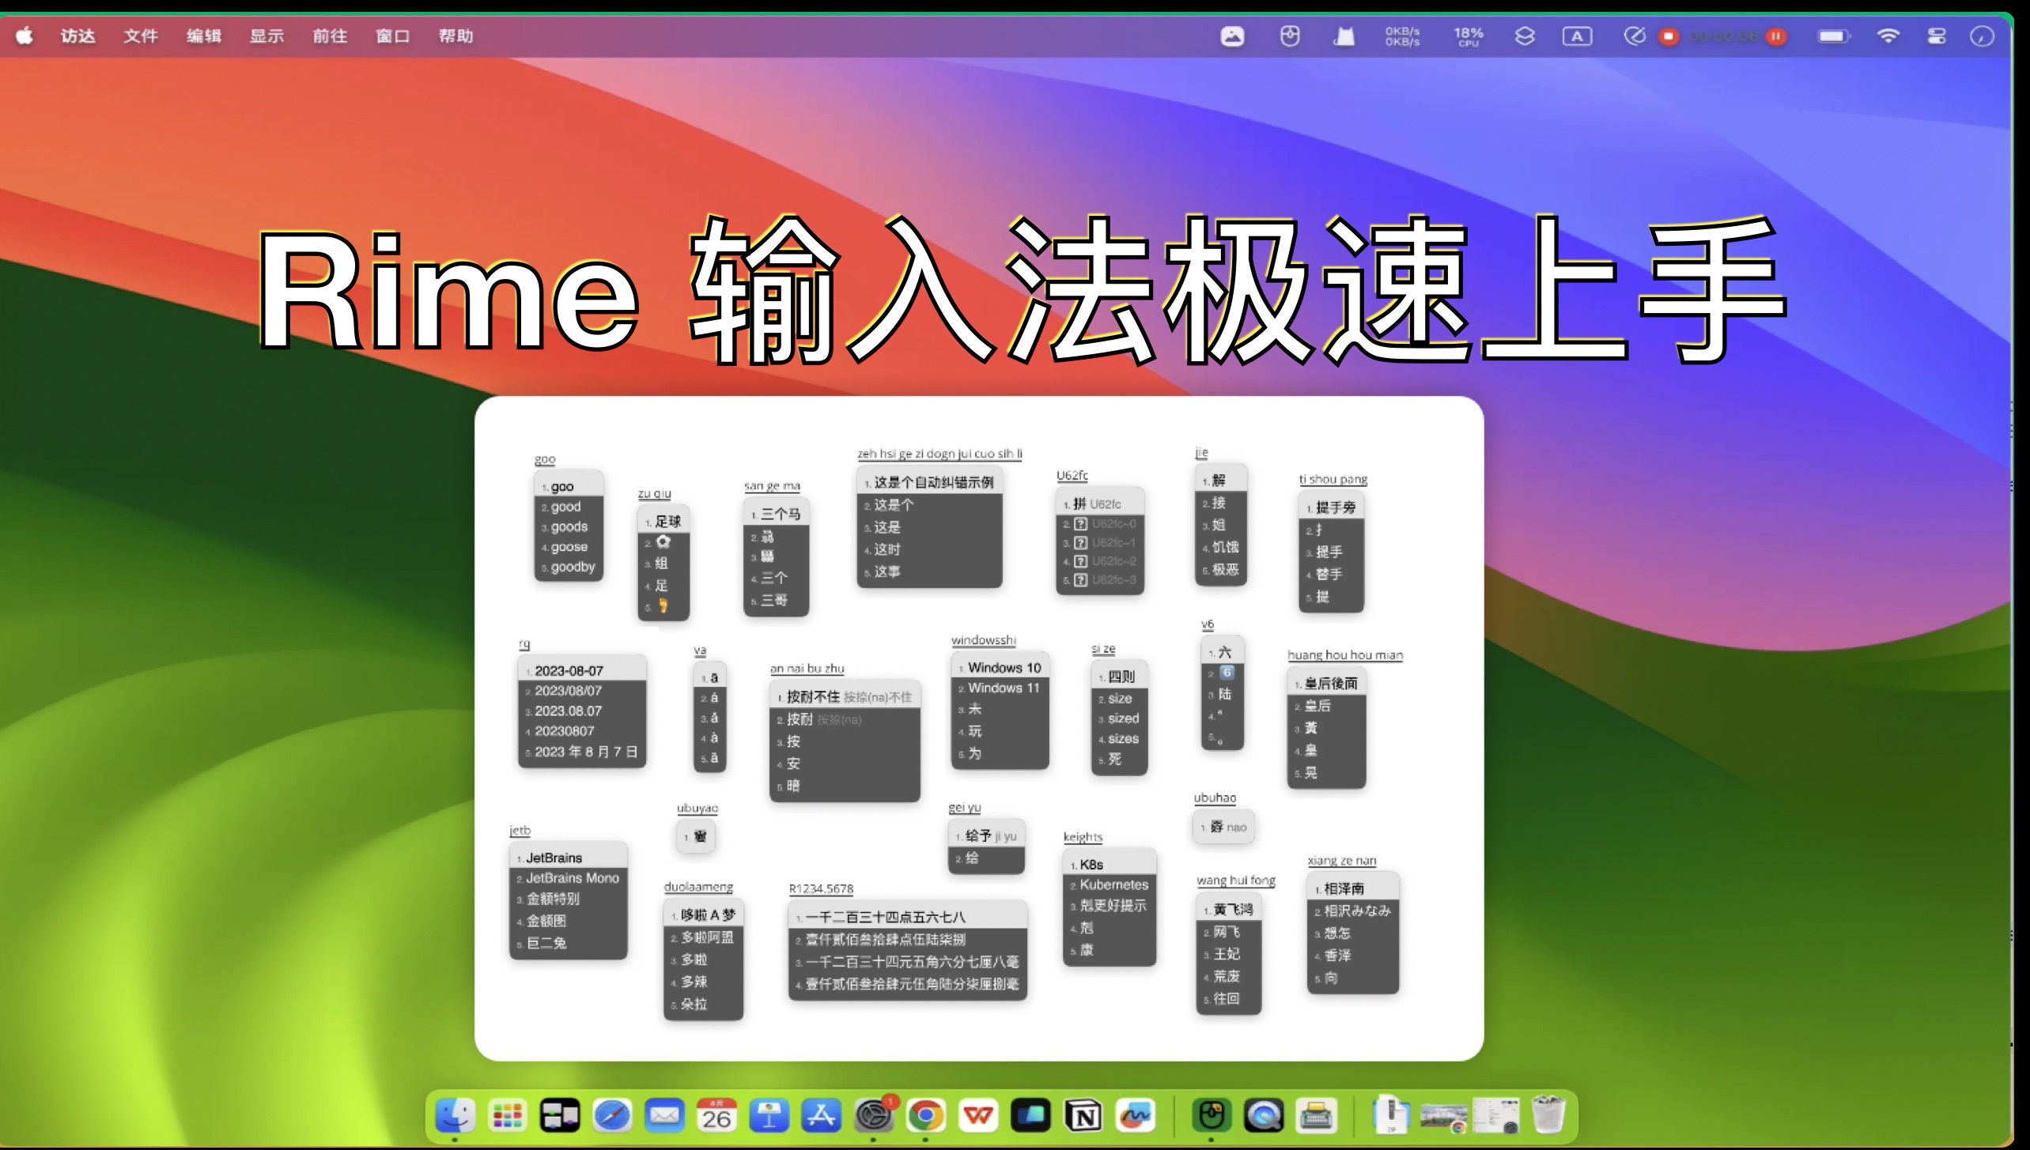Open Safari browser in the dock
Image resolution: width=2030 pixels, height=1150 pixels.
tap(612, 1116)
